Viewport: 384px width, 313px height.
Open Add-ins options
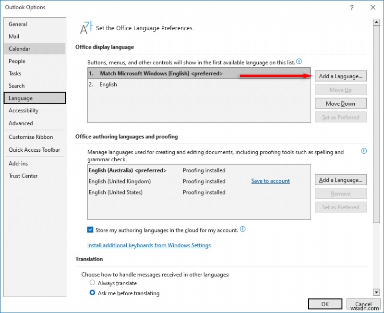(35, 164)
